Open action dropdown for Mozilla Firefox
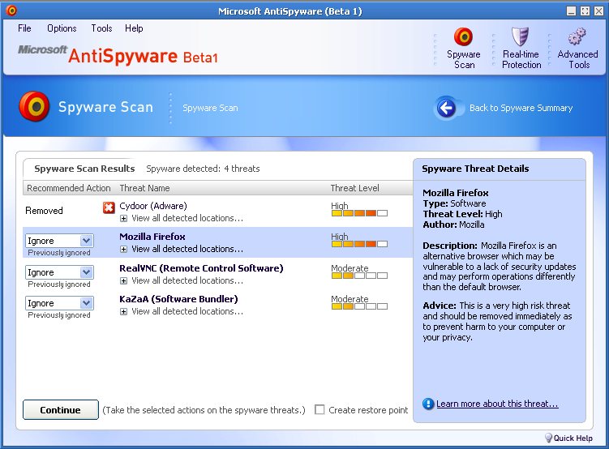609x449 pixels. point(87,241)
